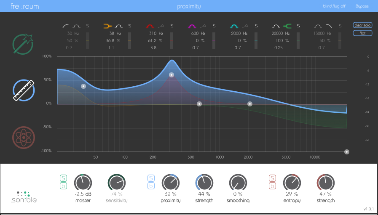
Task: Choose orange low-shelf shape on 38 Hz band
Action: (x=107, y=26)
